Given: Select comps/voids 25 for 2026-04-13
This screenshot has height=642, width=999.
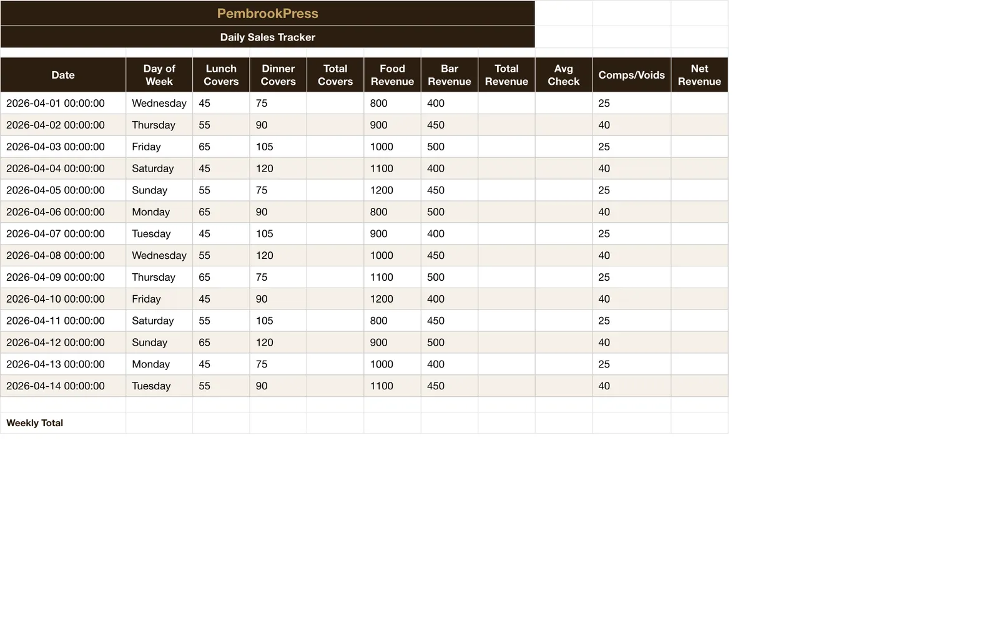Looking at the screenshot, I should click(632, 364).
